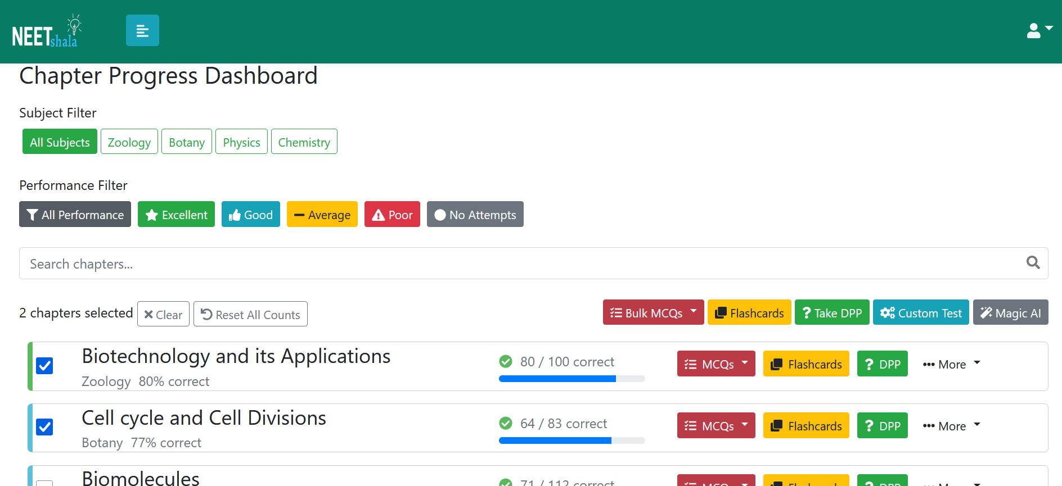Clear the selected chapters
This screenshot has width=1062, height=486.
pos(163,314)
